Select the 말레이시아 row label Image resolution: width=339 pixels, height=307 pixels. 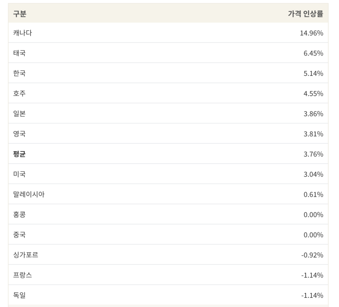(29, 194)
